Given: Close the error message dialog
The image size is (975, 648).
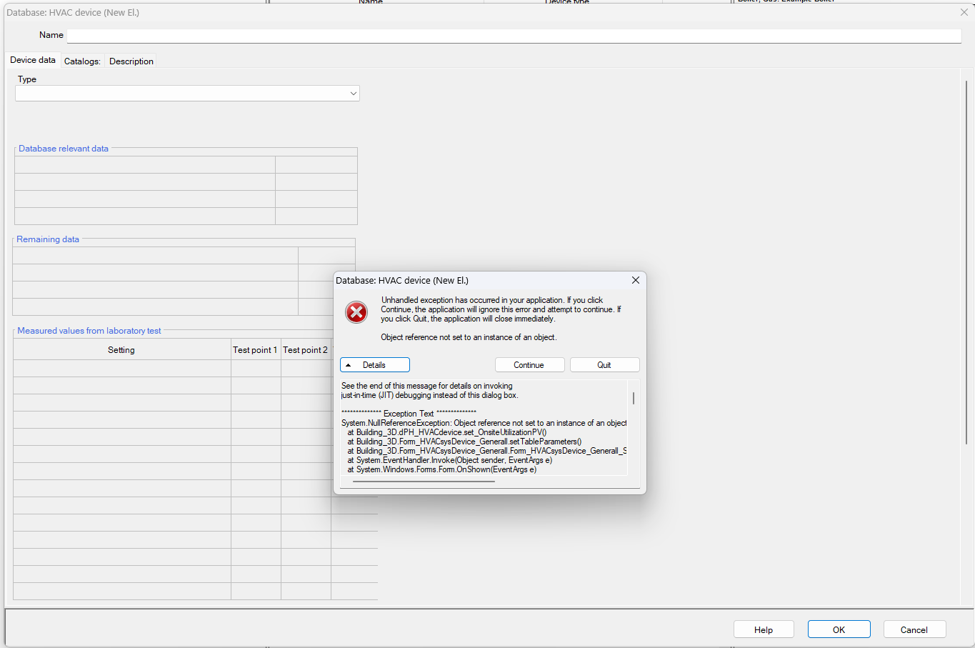Looking at the screenshot, I should coord(635,280).
